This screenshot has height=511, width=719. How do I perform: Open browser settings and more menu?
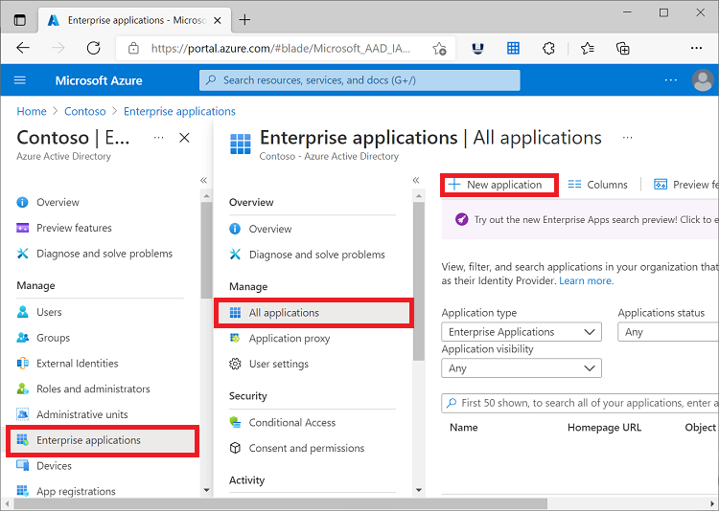pos(696,48)
